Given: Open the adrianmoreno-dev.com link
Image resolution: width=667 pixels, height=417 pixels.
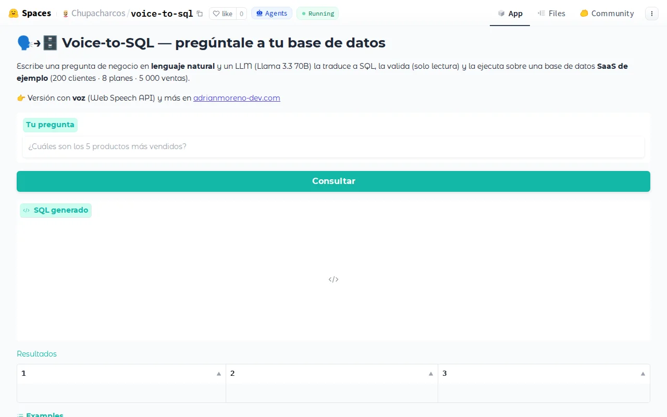Looking at the screenshot, I should pyautogui.click(x=237, y=97).
